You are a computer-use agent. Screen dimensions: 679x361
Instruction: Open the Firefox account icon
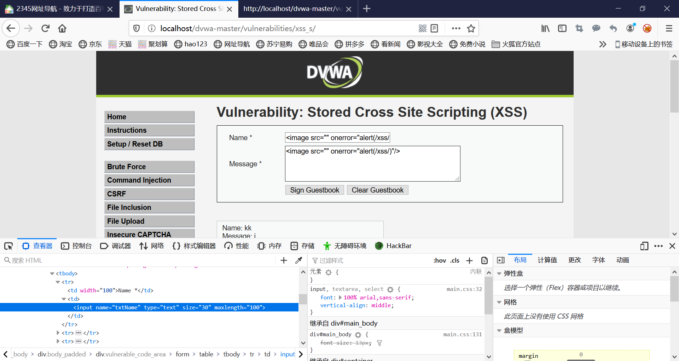coord(631,28)
